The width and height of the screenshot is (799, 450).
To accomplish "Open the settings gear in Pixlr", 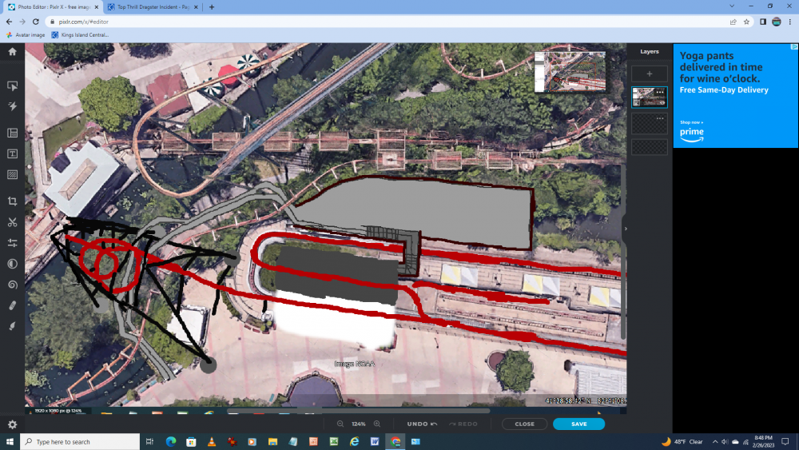I will (x=12, y=424).
